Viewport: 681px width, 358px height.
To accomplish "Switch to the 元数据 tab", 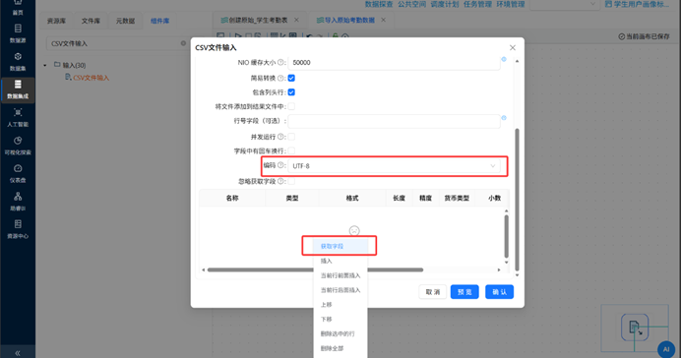I will (125, 21).
